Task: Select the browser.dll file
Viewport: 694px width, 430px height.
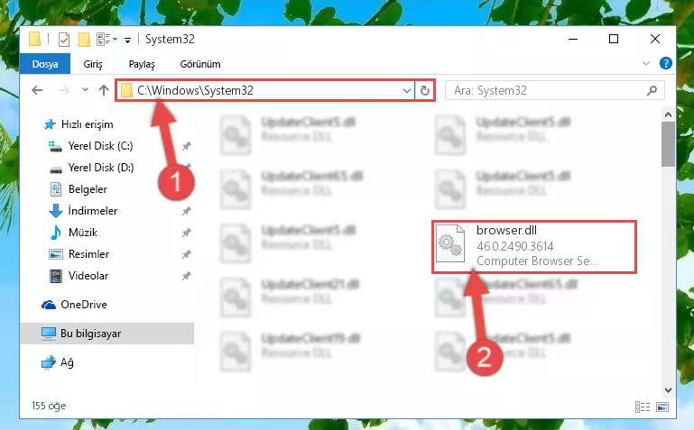Action: pos(534,246)
